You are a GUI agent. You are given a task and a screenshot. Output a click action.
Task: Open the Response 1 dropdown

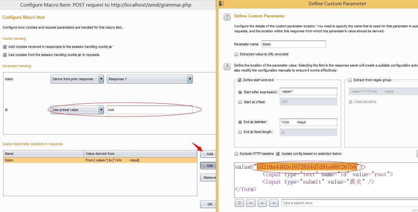(x=149, y=79)
